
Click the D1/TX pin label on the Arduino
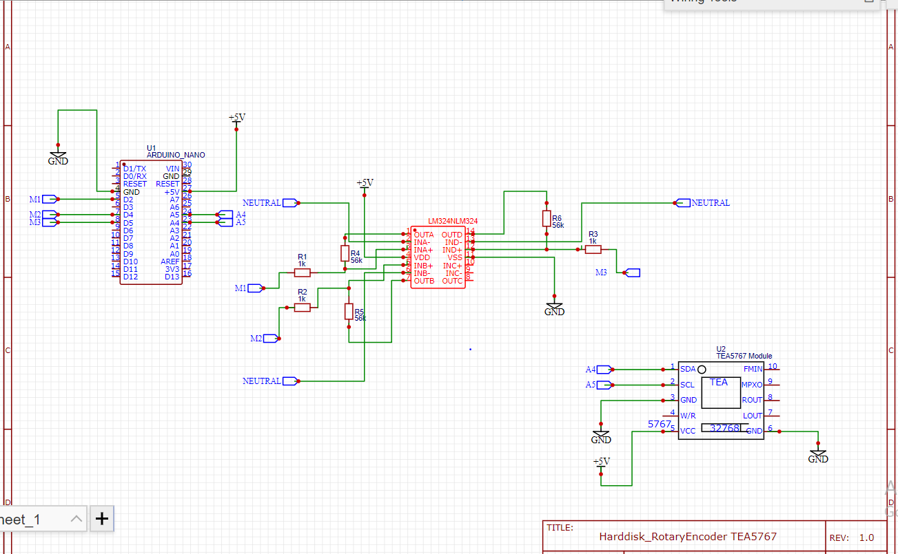134,169
